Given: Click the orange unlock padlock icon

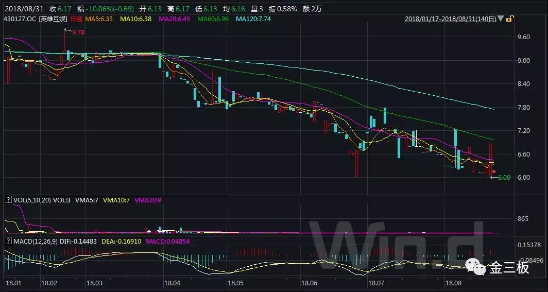Looking at the screenshot, I should 509,19.
